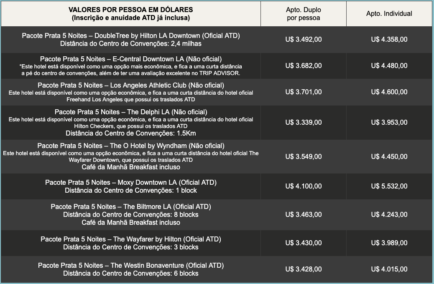Image resolution: width=434 pixels, height=284 pixels.
Task: Click the DoubleTree by Hilton LA Downtown package
Action: click(130, 36)
